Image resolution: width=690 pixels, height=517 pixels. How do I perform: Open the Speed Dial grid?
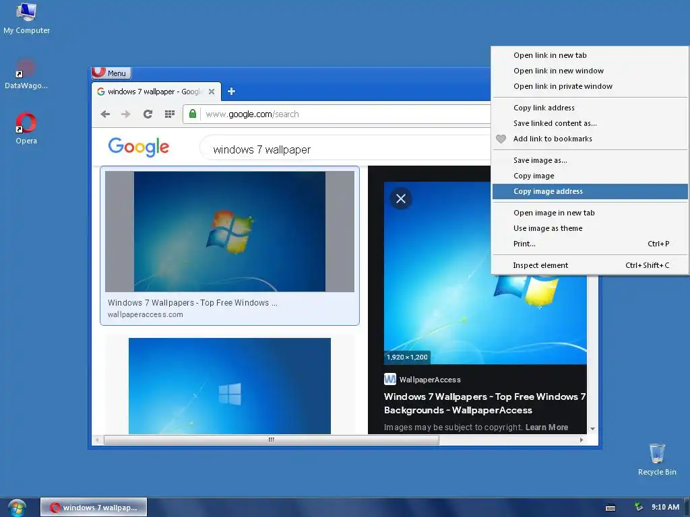click(169, 114)
